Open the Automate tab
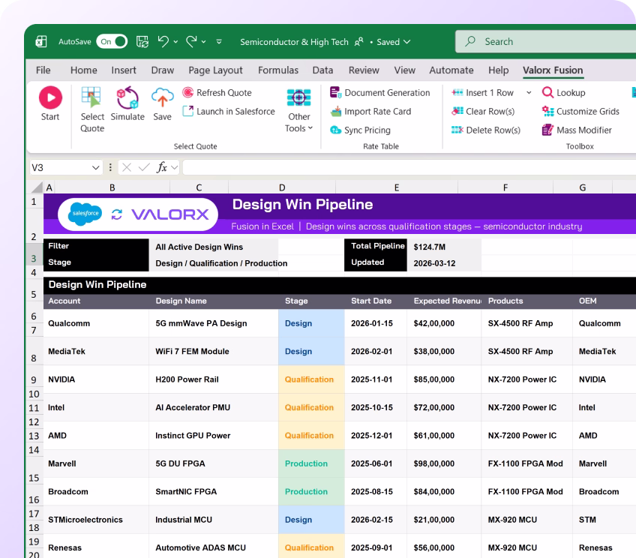The height and width of the screenshot is (558, 636). (451, 70)
